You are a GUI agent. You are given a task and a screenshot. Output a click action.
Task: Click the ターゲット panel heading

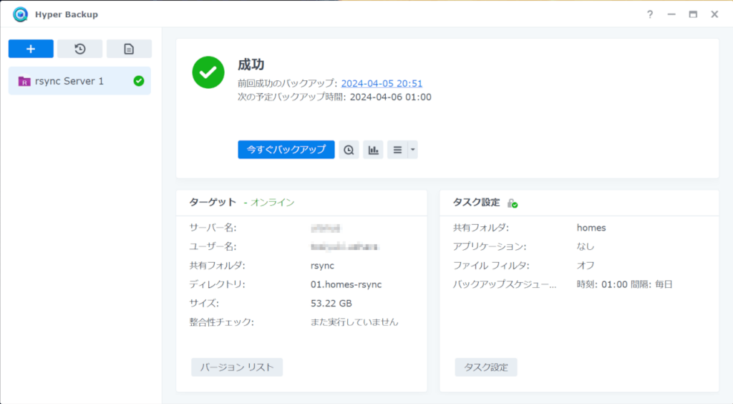(213, 203)
